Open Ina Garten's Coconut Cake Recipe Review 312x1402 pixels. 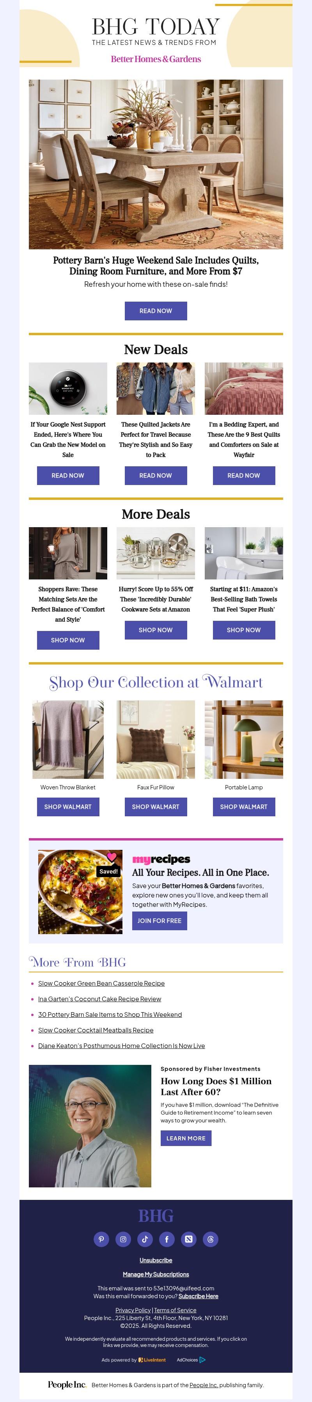pos(99,999)
